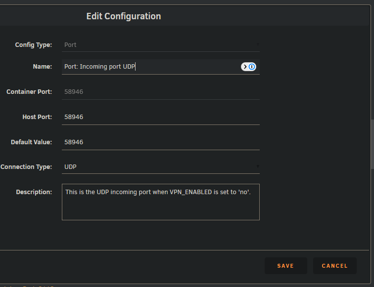Click the 'Description:' label
This screenshot has width=374, height=287.
[x=34, y=192]
